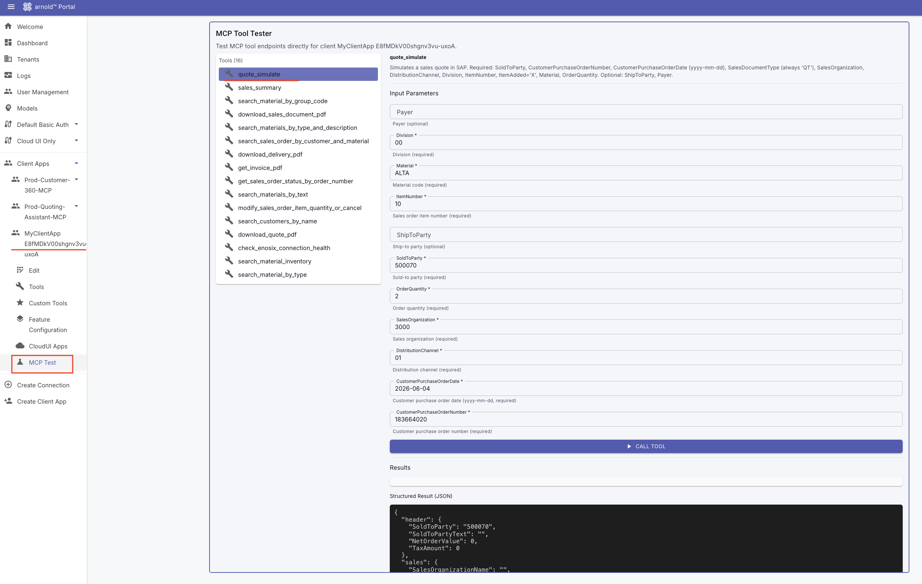Click the User Management people icon

click(8, 92)
